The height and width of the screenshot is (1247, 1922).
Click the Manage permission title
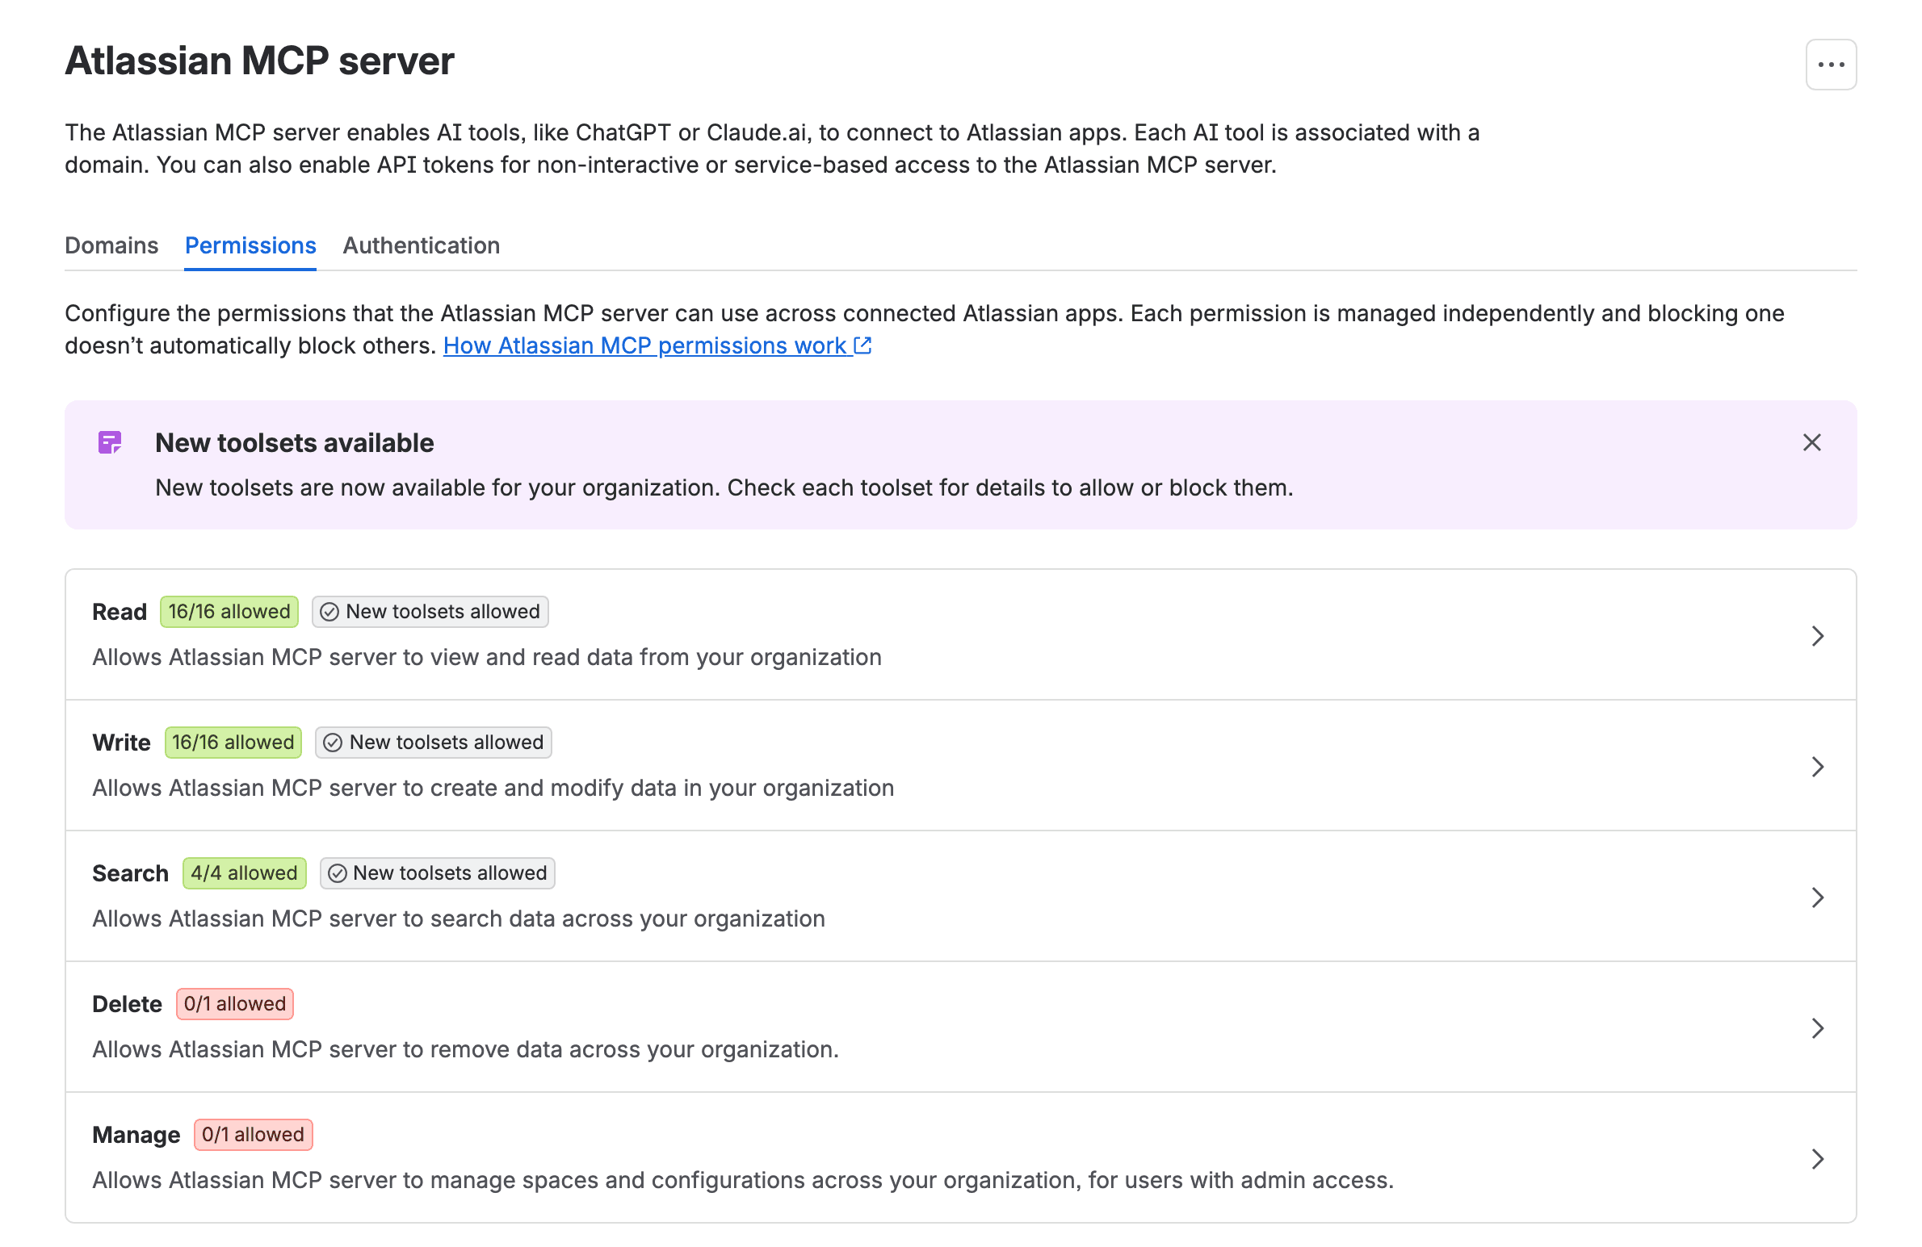[x=136, y=1135]
